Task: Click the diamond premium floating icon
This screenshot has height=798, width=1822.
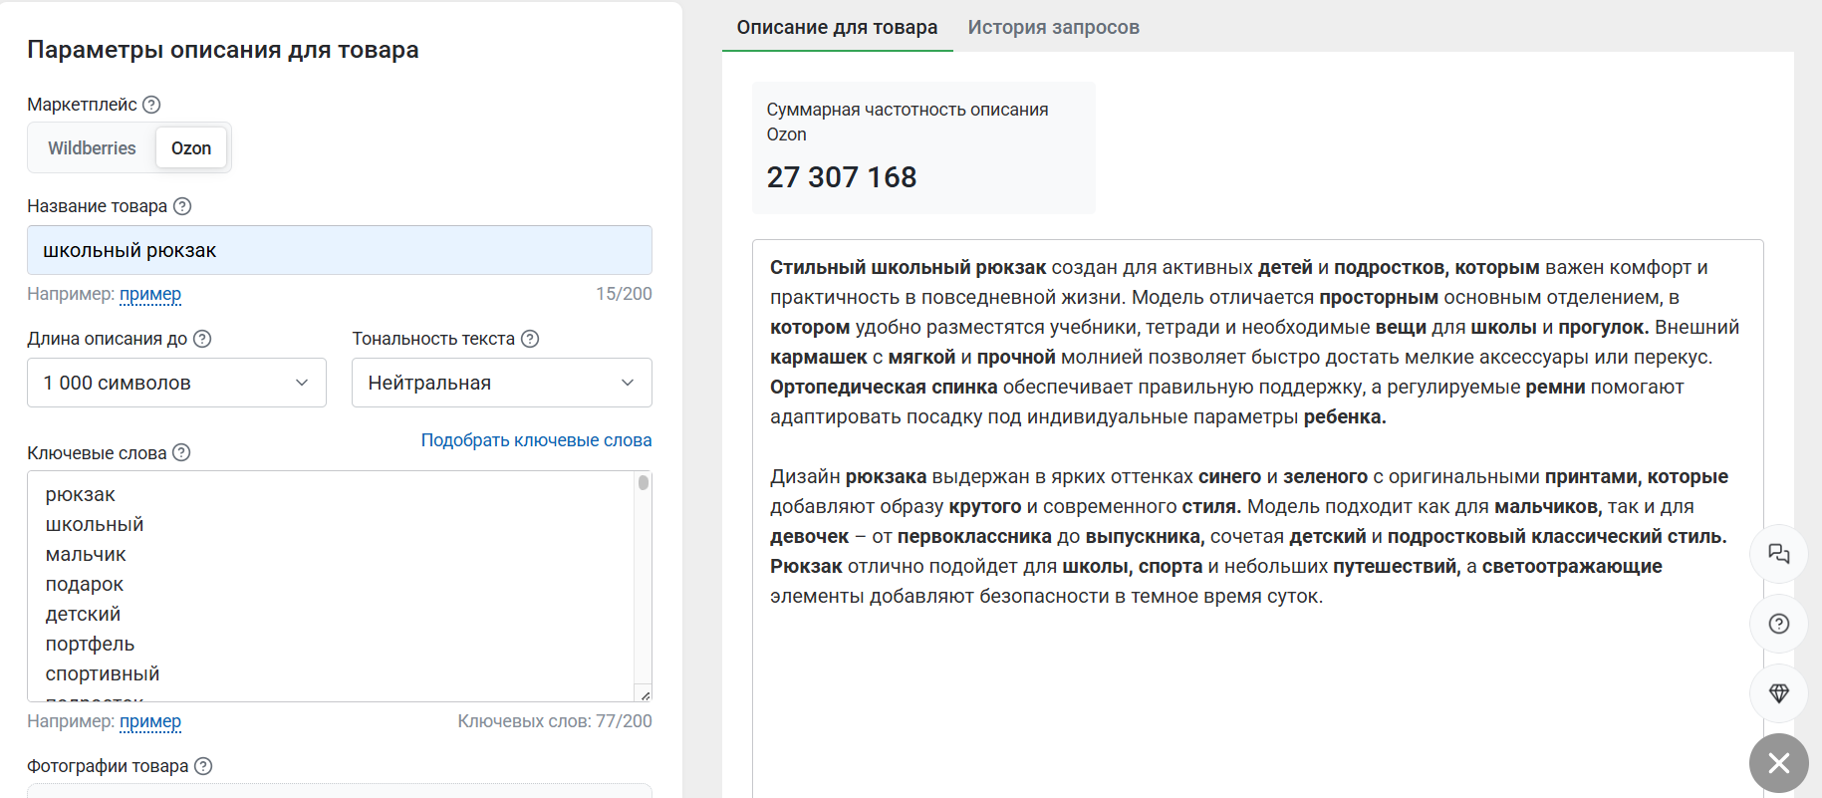Action: [x=1778, y=693]
